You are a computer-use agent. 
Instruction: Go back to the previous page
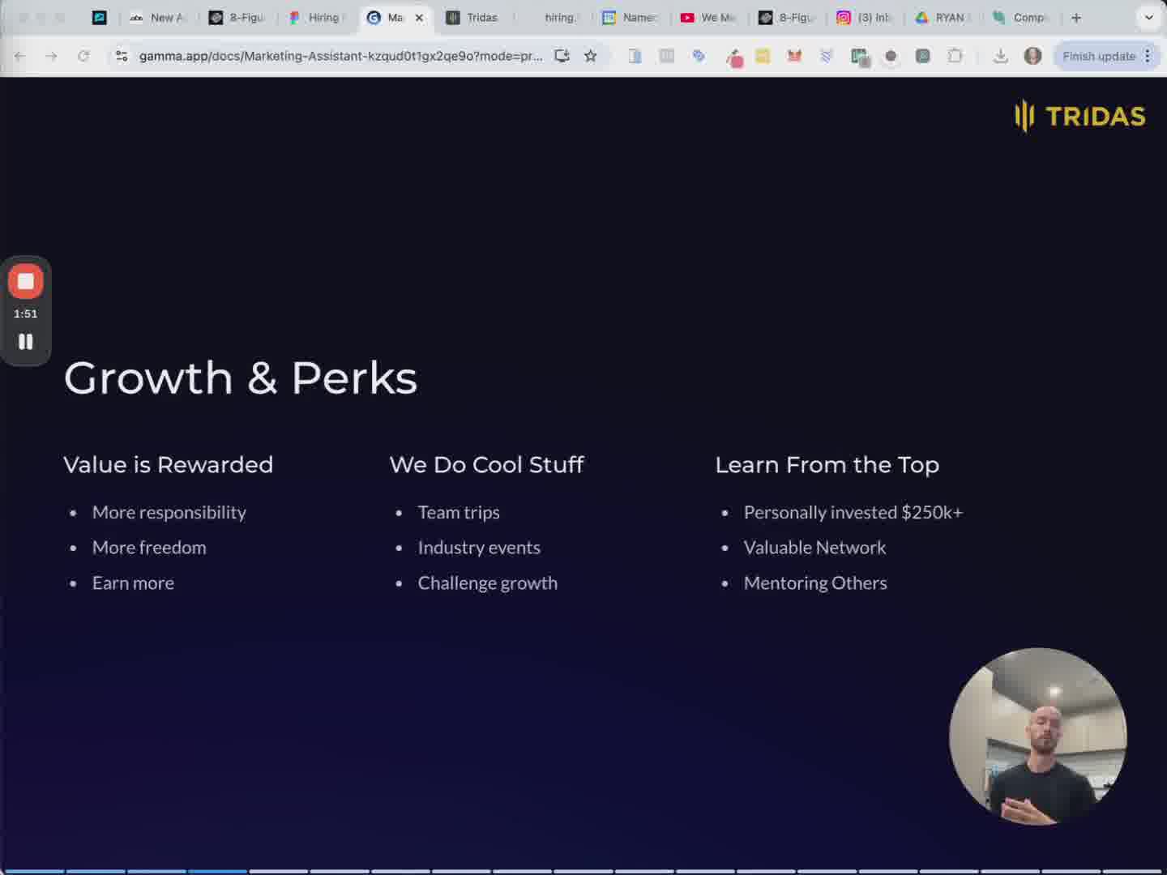20,56
